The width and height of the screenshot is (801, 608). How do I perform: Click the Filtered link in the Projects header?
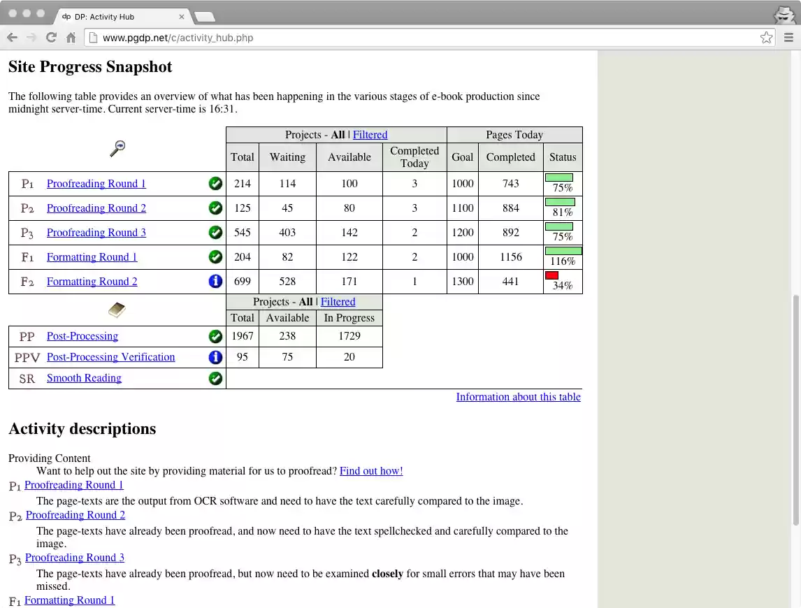click(x=370, y=134)
